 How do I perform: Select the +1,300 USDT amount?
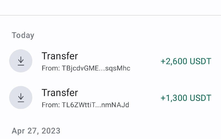tap(186, 98)
